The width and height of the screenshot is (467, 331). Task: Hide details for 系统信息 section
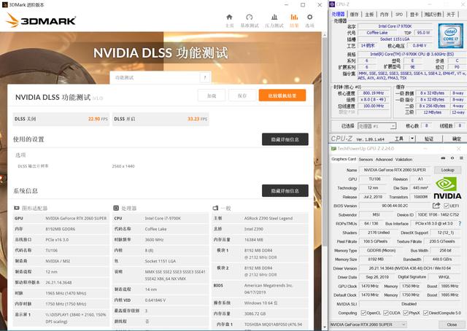(285, 191)
